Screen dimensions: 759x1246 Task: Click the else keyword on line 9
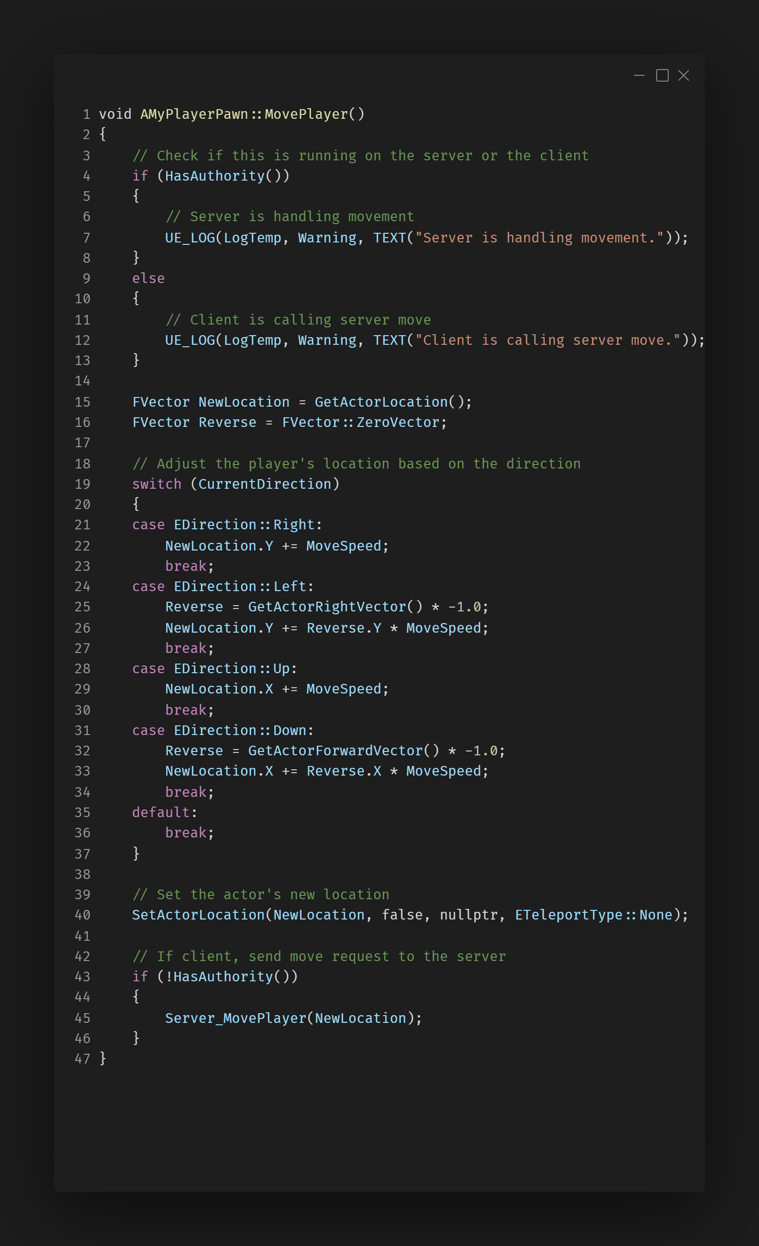[x=148, y=279]
